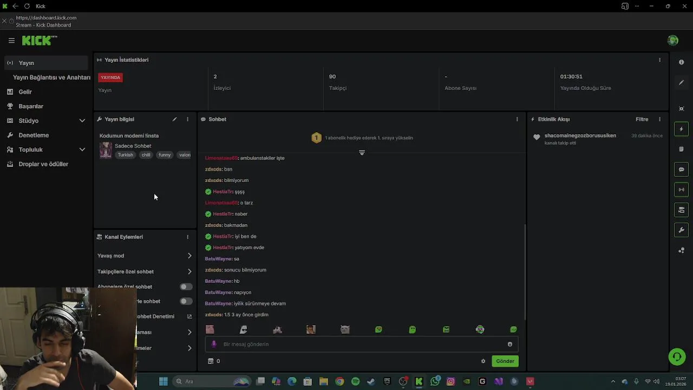Open Windows Start menu
Viewport: 693px width, 390px height.
pyautogui.click(x=163, y=381)
